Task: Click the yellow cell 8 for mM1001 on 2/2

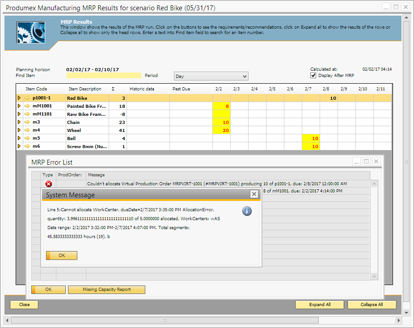Action: (x=221, y=106)
